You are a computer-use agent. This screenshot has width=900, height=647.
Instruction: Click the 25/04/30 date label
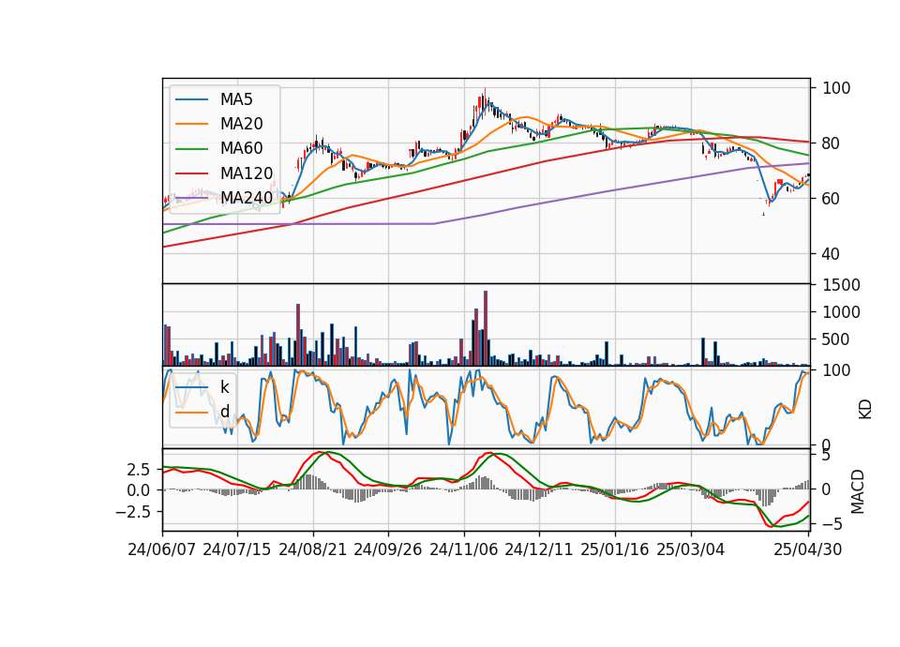[808, 549]
